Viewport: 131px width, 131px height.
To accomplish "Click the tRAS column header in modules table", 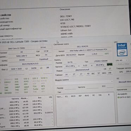I will 87,96.
